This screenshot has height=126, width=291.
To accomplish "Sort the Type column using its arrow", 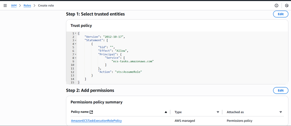I will pyautogui.click(x=218, y=112).
